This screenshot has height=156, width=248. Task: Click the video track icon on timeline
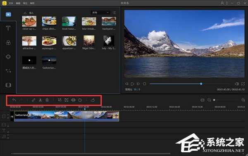(4, 116)
